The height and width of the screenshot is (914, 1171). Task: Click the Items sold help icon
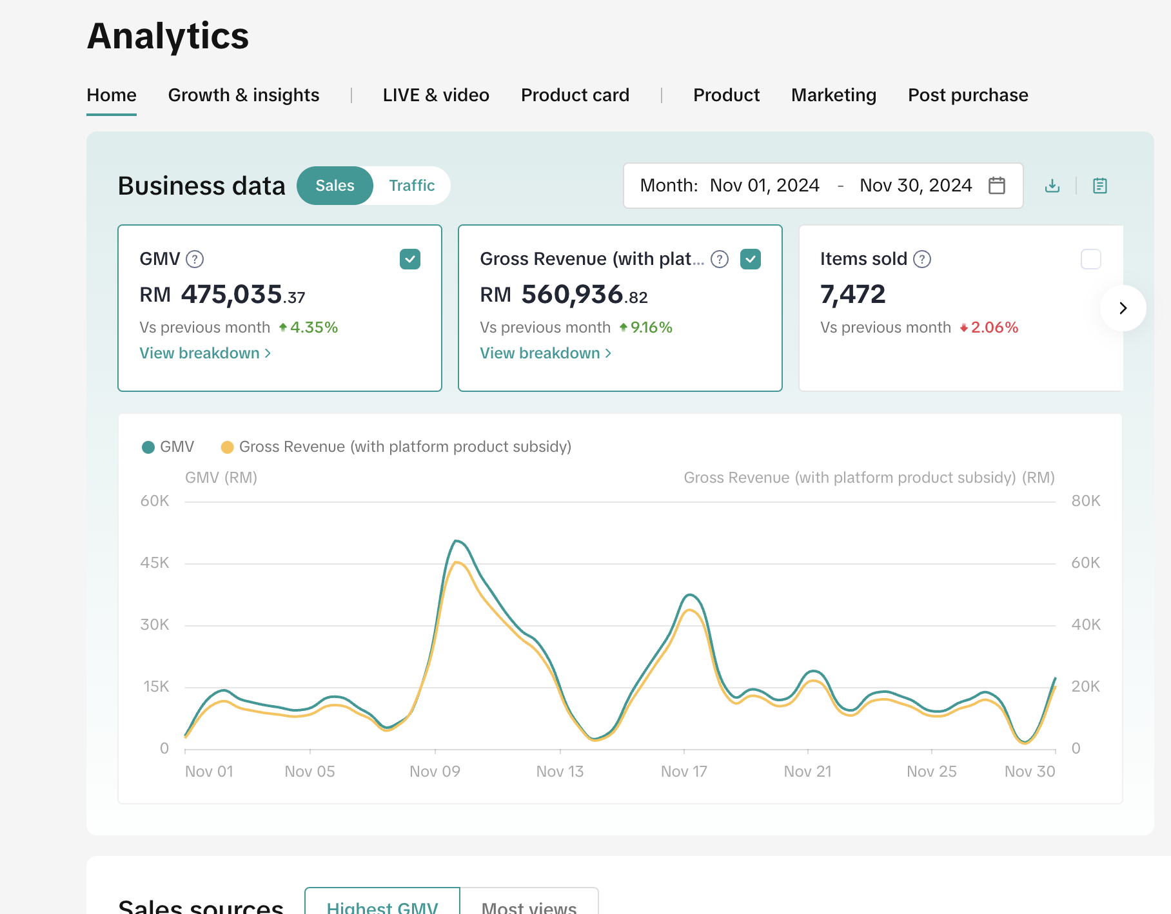[x=922, y=259]
